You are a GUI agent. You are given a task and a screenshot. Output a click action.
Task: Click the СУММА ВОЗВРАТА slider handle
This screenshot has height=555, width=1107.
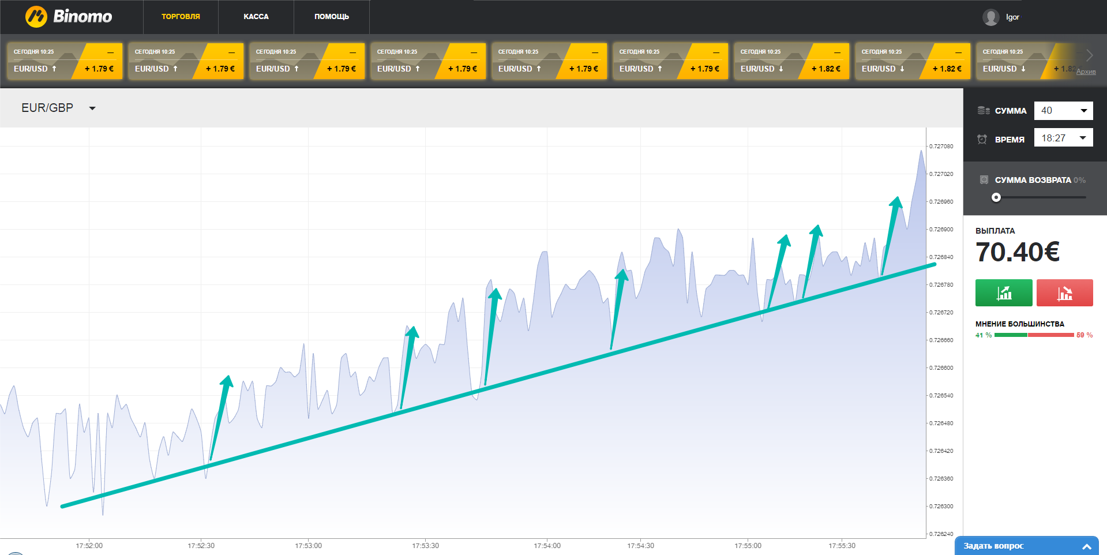(x=996, y=197)
